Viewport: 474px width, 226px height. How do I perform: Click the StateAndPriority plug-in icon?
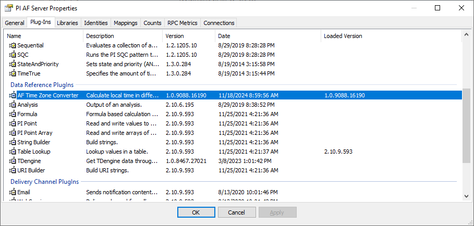pos(13,64)
